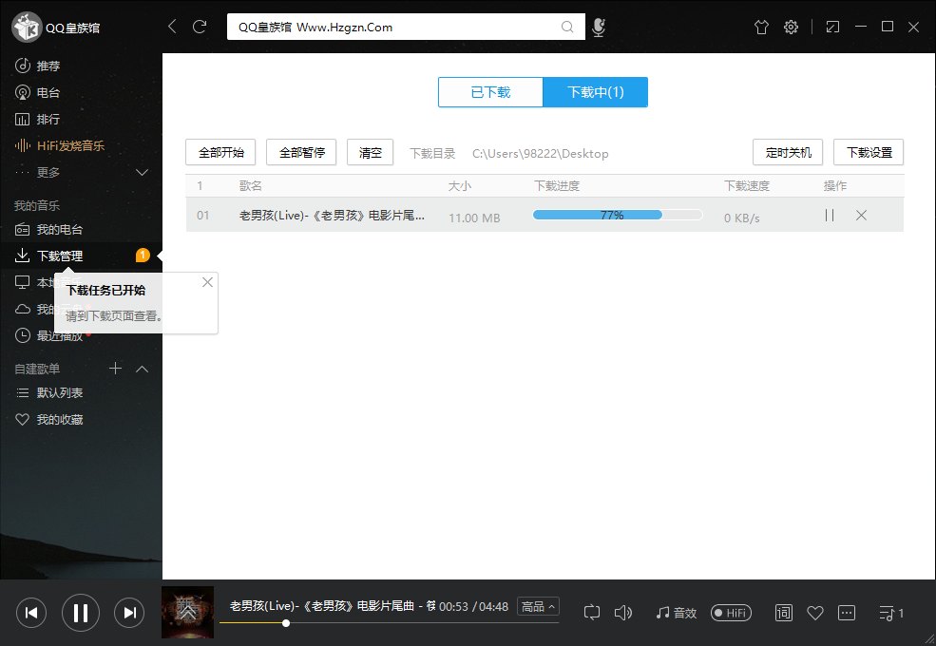Image resolution: width=936 pixels, height=646 pixels.
Task: Click the volume speaker icon
Action: point(623,613)
